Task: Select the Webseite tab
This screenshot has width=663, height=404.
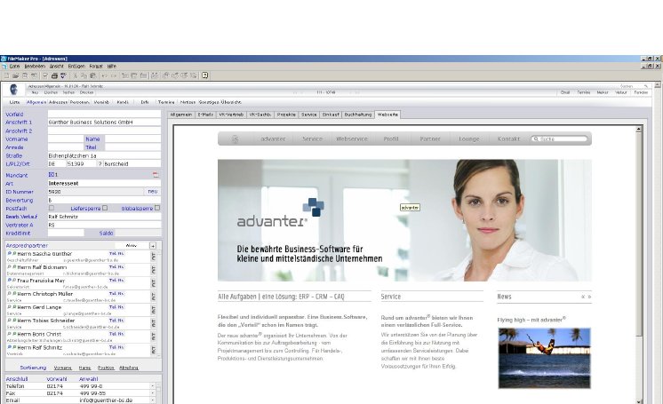Action: pyautogui.click(x=387, y=115)
